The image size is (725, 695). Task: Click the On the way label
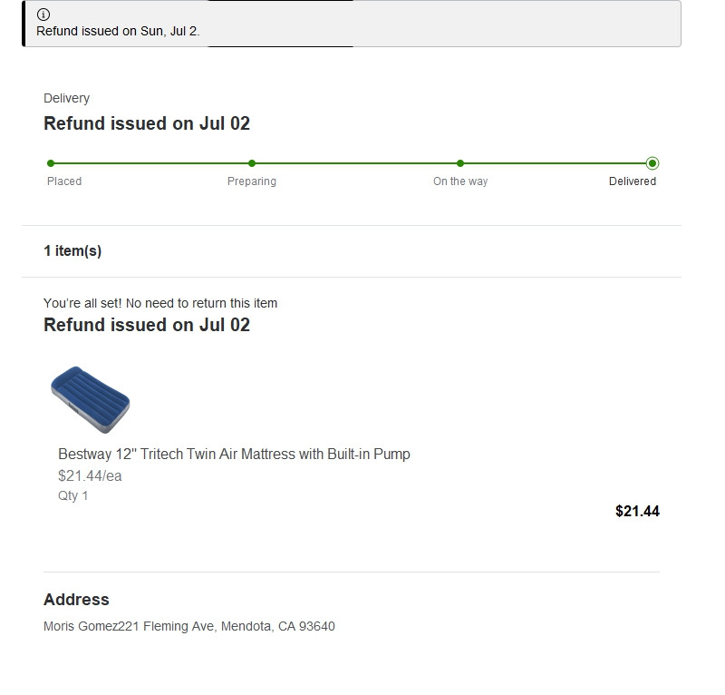460,181
